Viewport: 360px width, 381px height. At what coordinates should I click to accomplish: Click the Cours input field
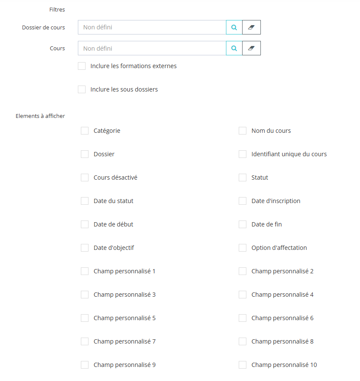click(x=152, y=49)
